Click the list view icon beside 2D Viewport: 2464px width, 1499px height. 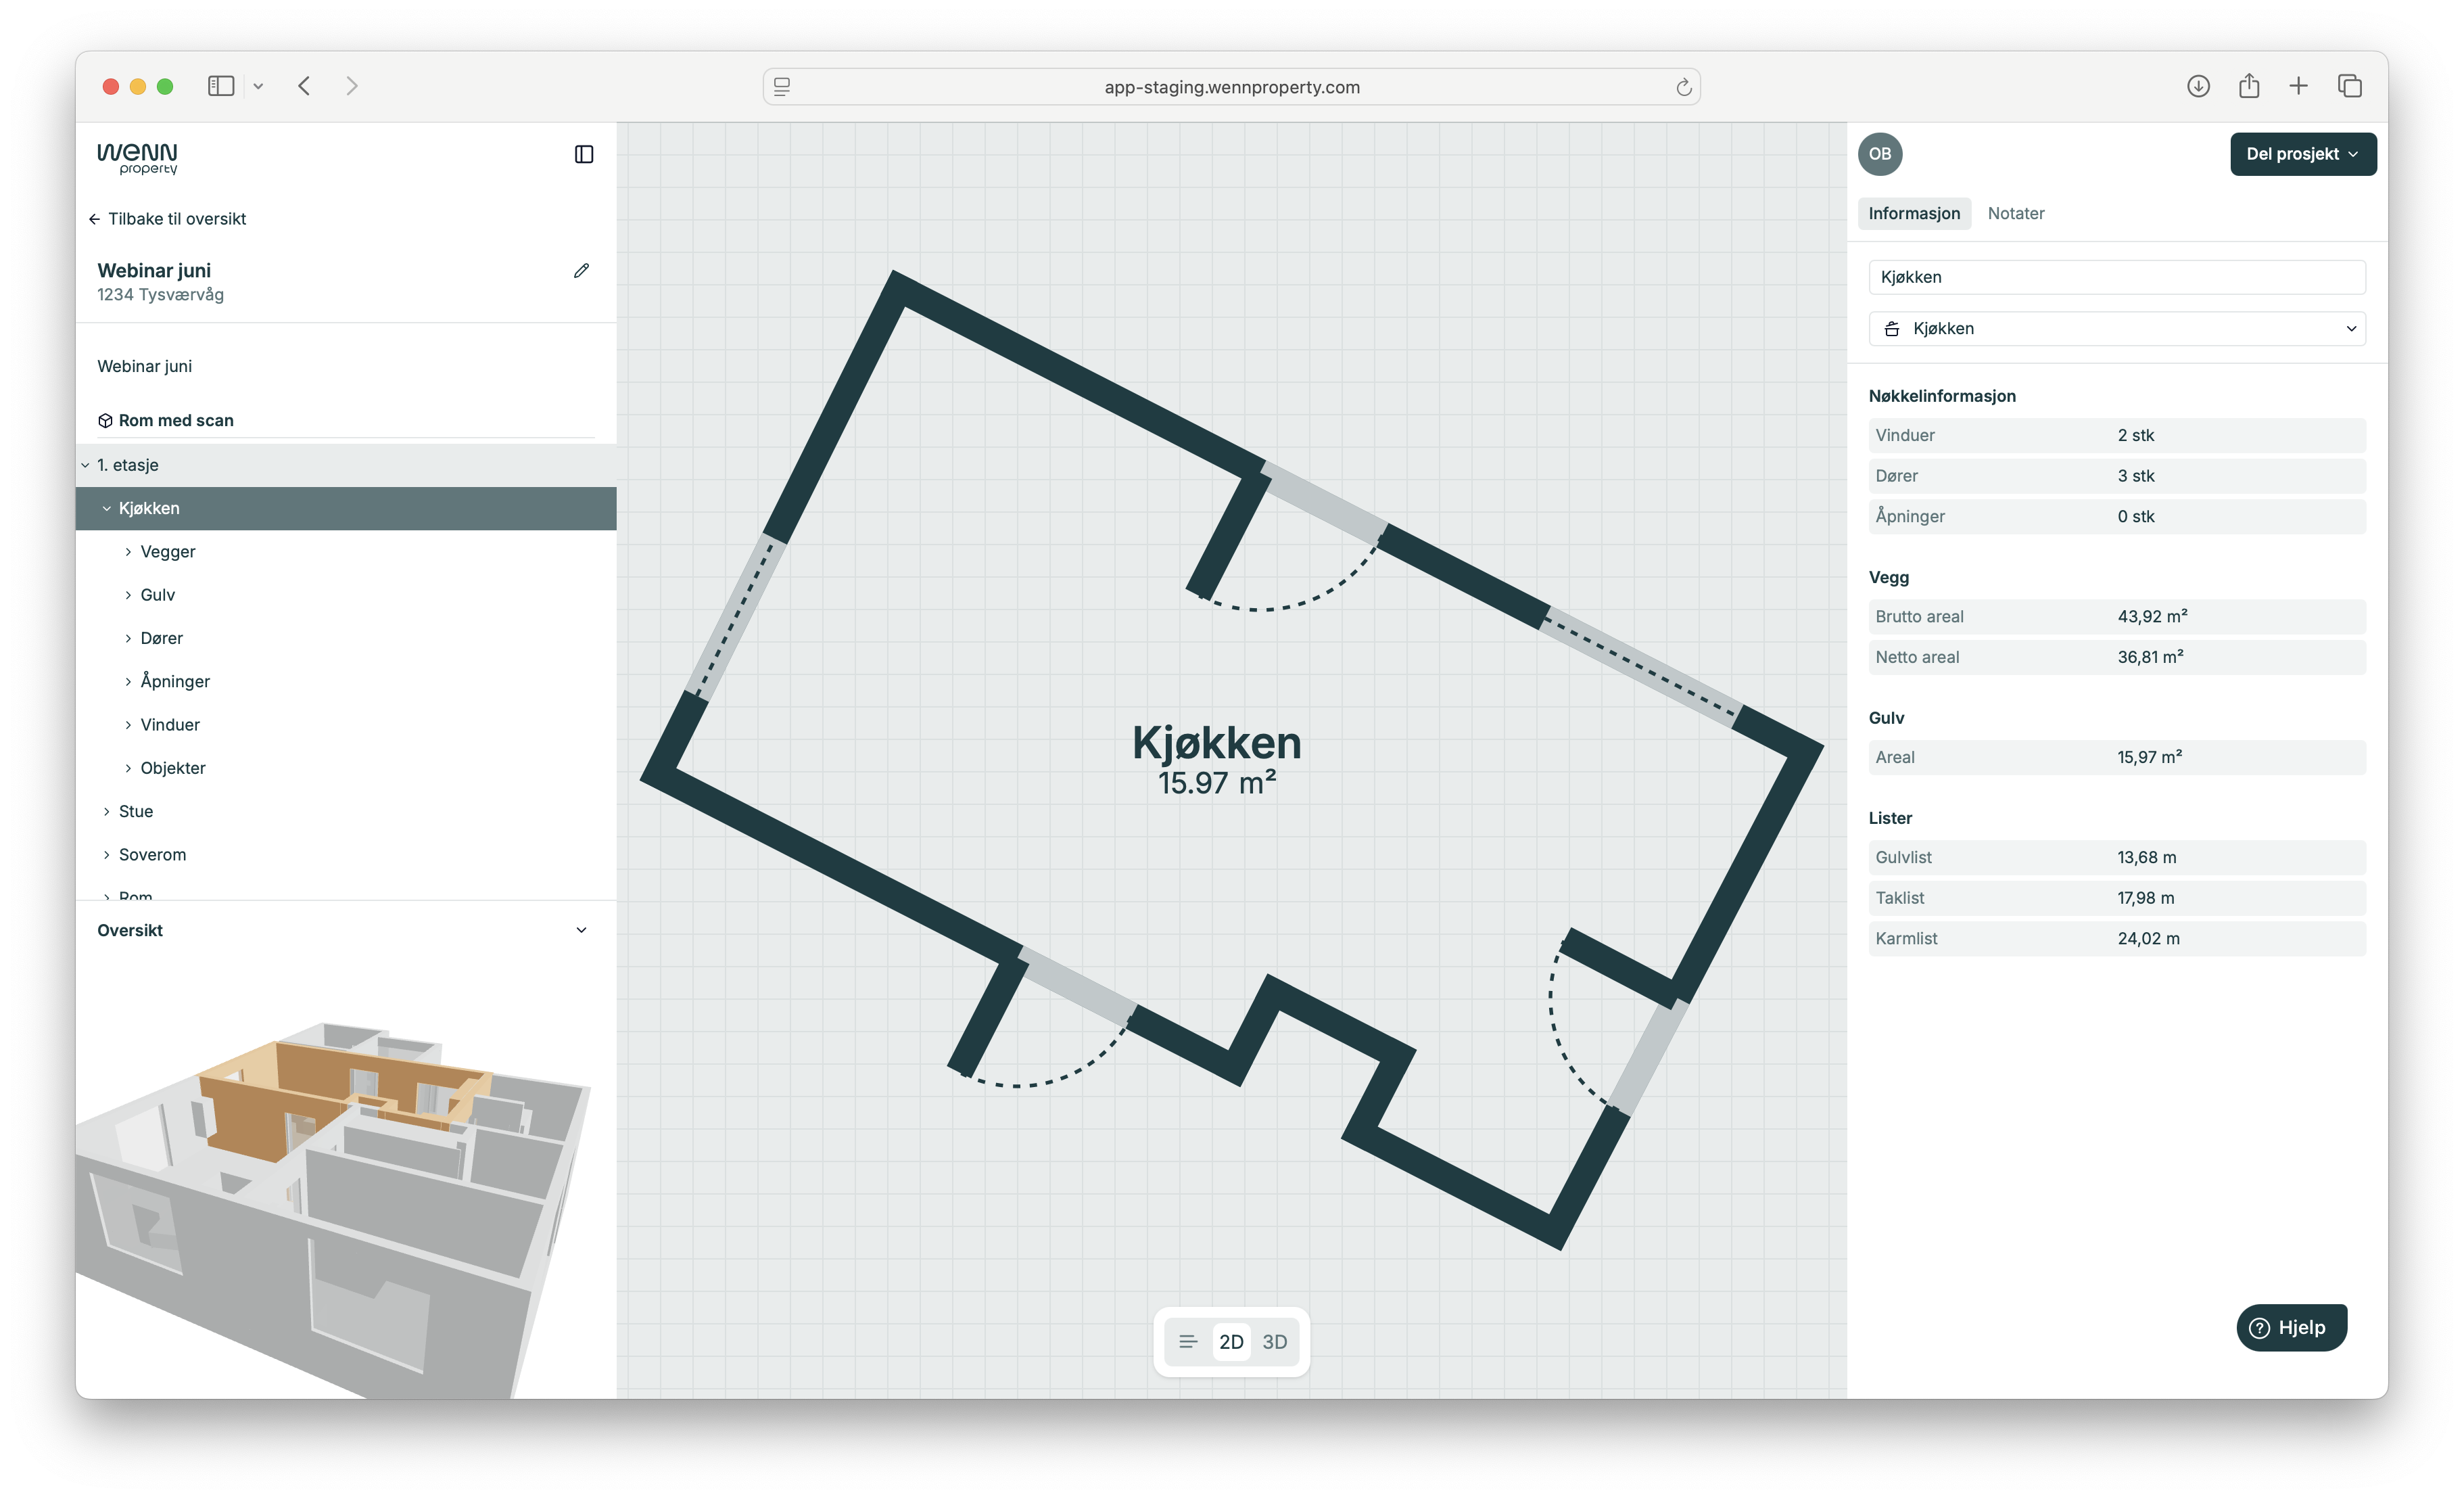click(x=1187, y=1342)
